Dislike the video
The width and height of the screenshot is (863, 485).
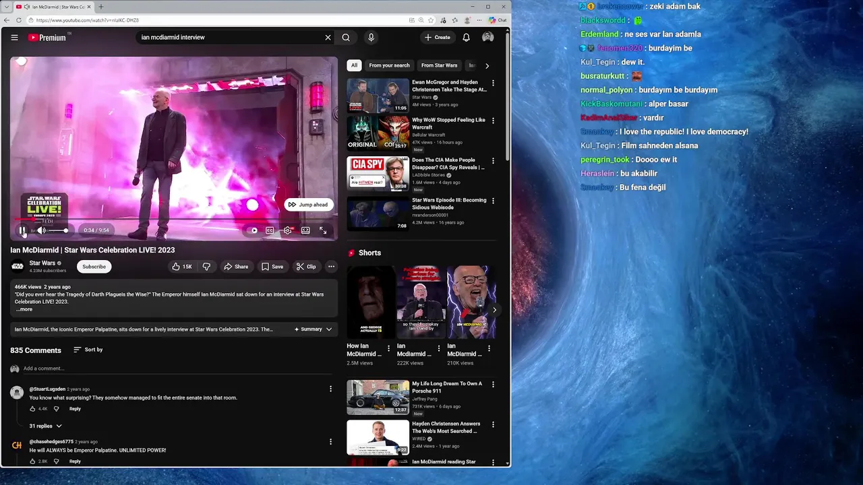[206, 267]
